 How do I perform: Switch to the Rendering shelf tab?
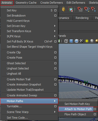point(82,18)
